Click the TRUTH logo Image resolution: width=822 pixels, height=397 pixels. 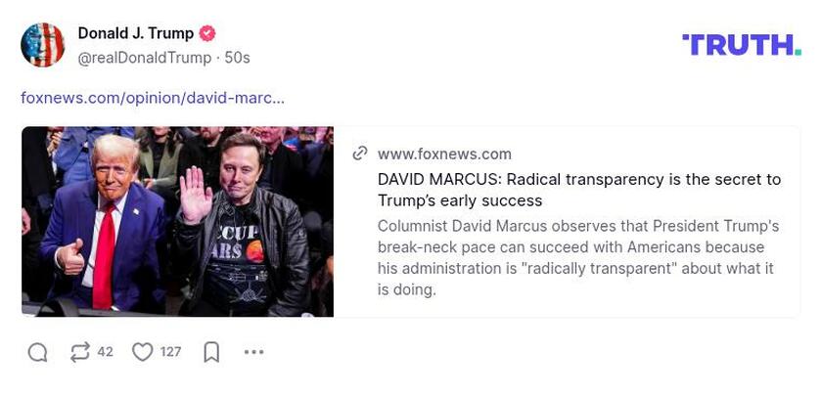pos(742,45)
